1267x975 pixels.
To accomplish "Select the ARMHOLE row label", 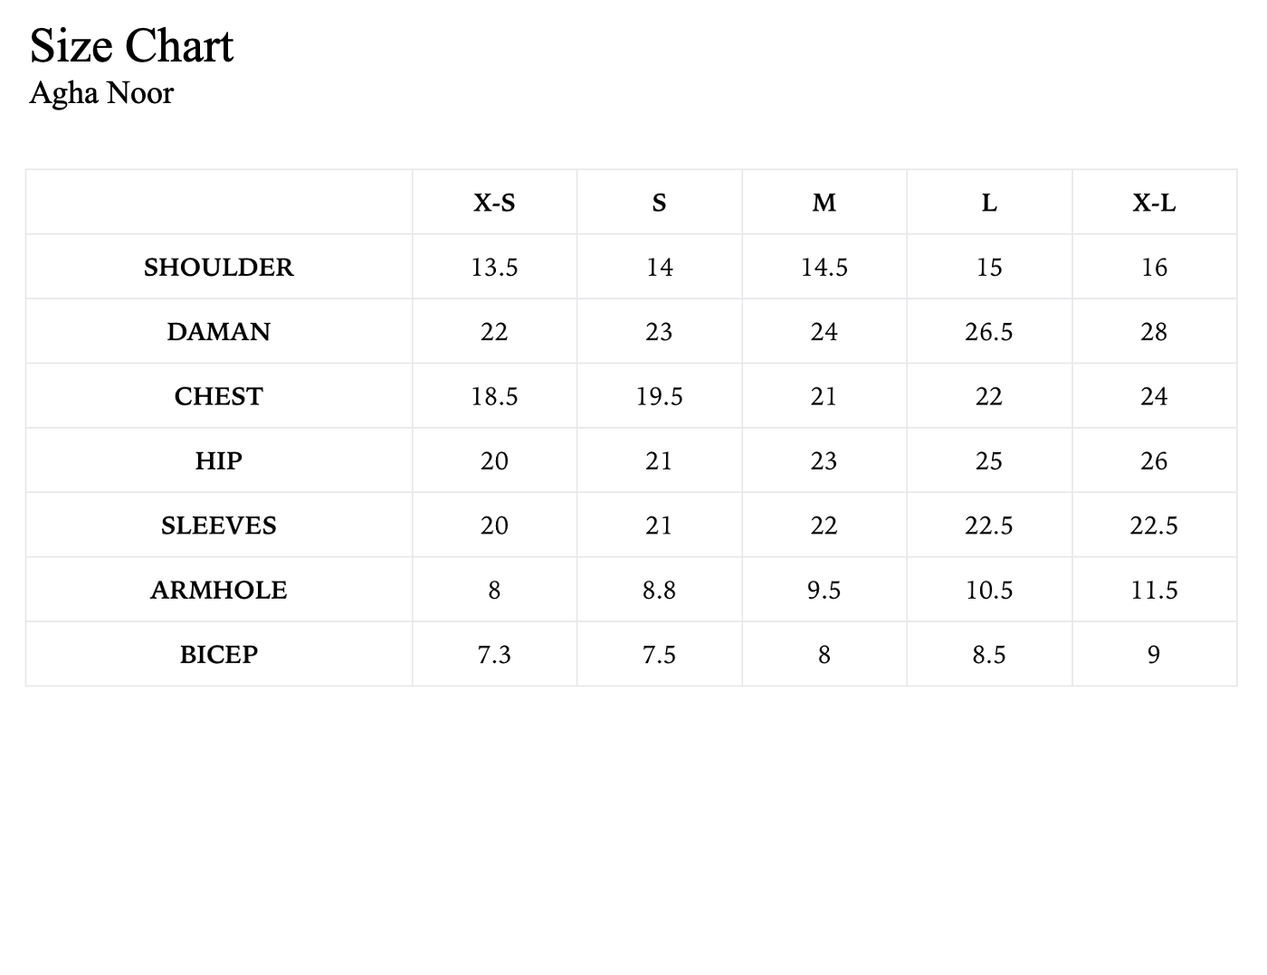I will (x=219, y=590).
